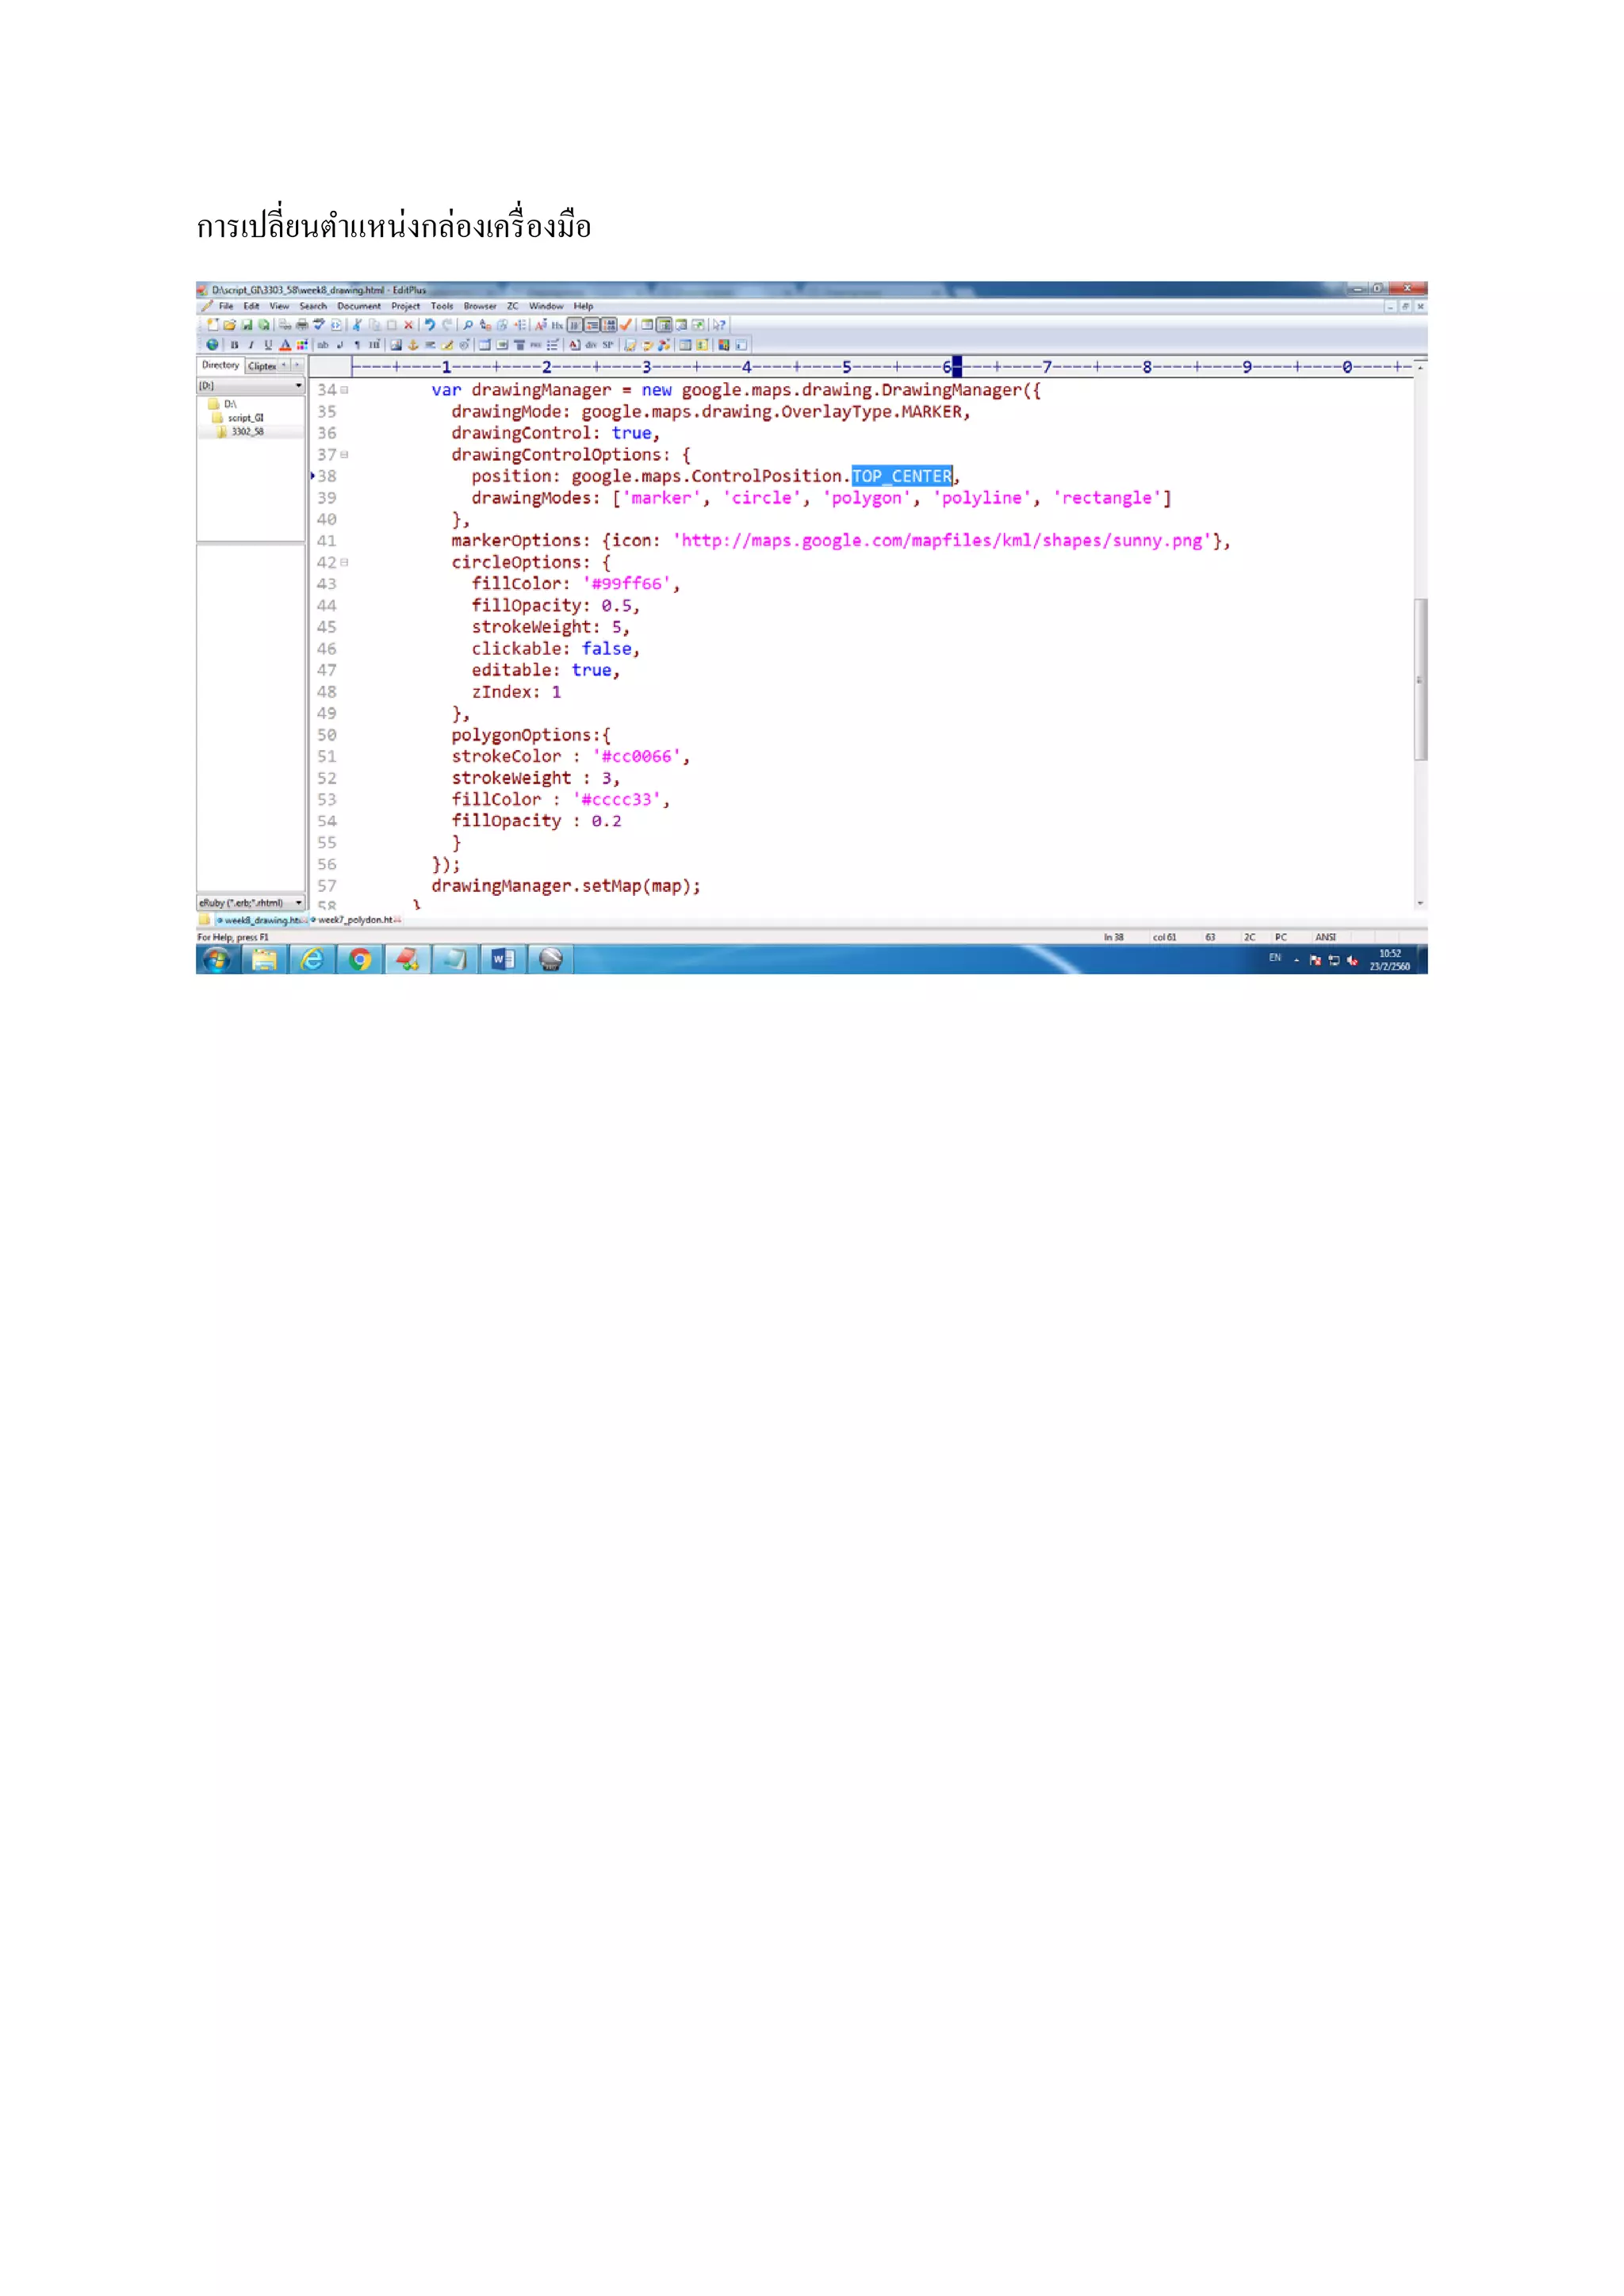Click the Print toolbar icon

302,325
